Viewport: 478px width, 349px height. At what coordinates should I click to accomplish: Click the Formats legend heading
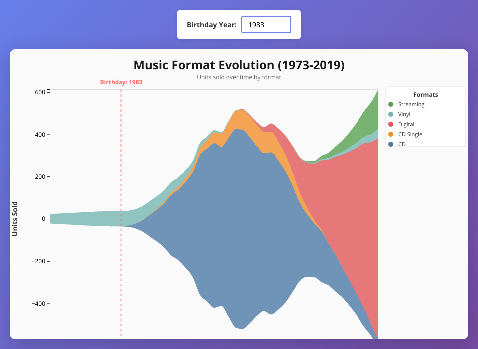click(425, 94)
